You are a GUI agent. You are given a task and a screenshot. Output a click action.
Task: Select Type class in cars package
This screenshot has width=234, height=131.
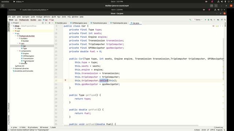(x=25, y=48)
